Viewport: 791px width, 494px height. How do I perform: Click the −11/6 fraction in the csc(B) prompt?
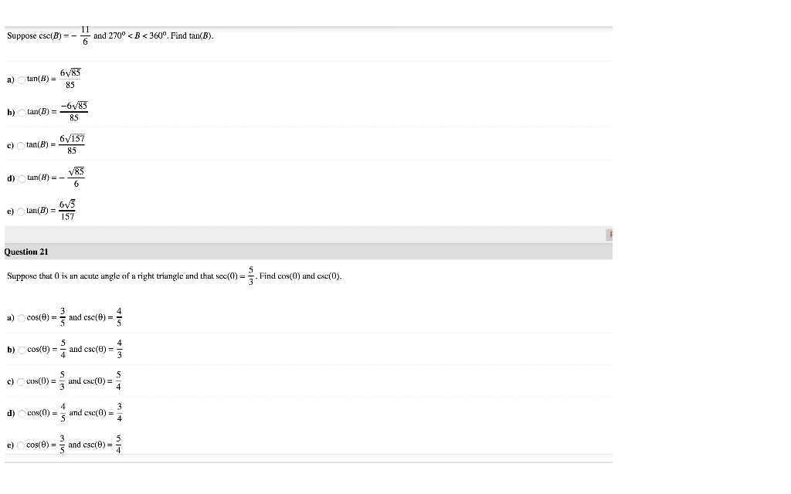[81, 36]
